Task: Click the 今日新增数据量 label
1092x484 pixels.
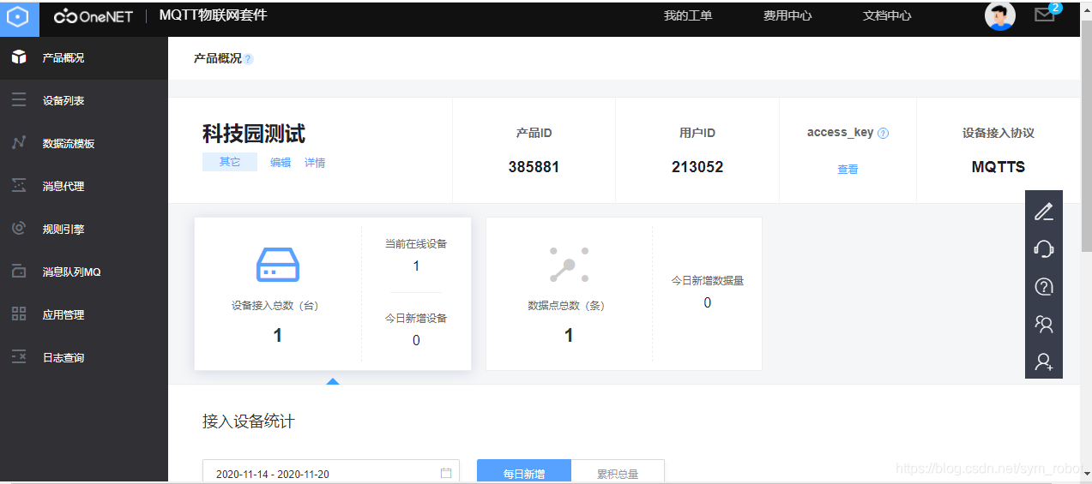Action: pos(708,280)
